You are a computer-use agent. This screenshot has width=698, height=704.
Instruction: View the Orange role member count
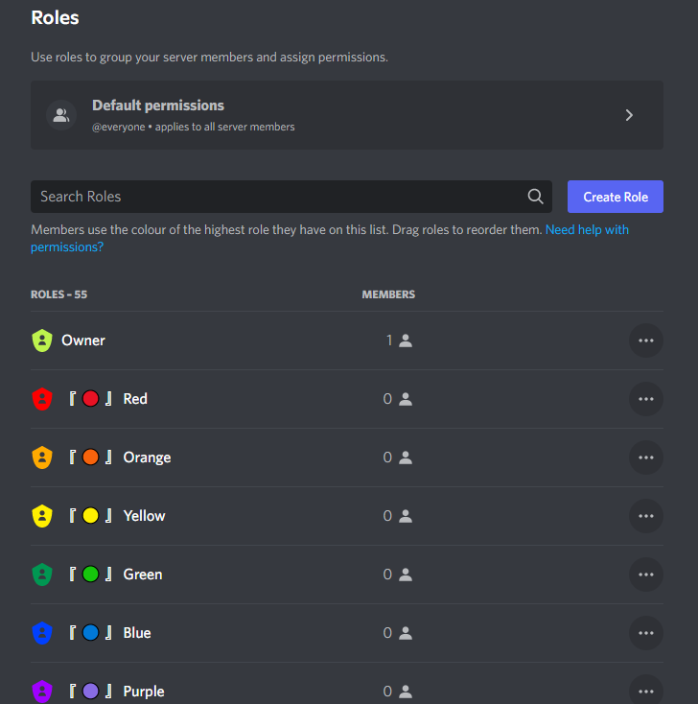[397, 458]
